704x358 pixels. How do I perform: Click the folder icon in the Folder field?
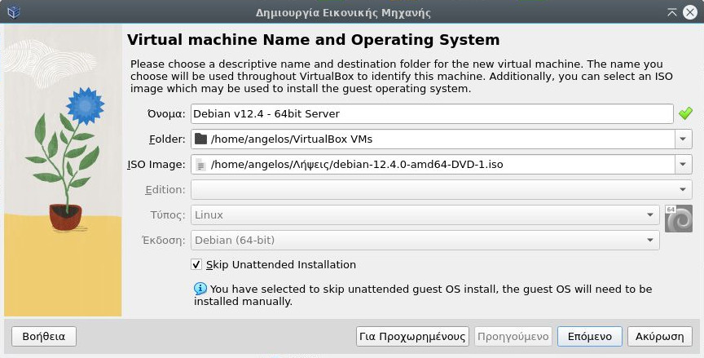[x=200, y=139]
